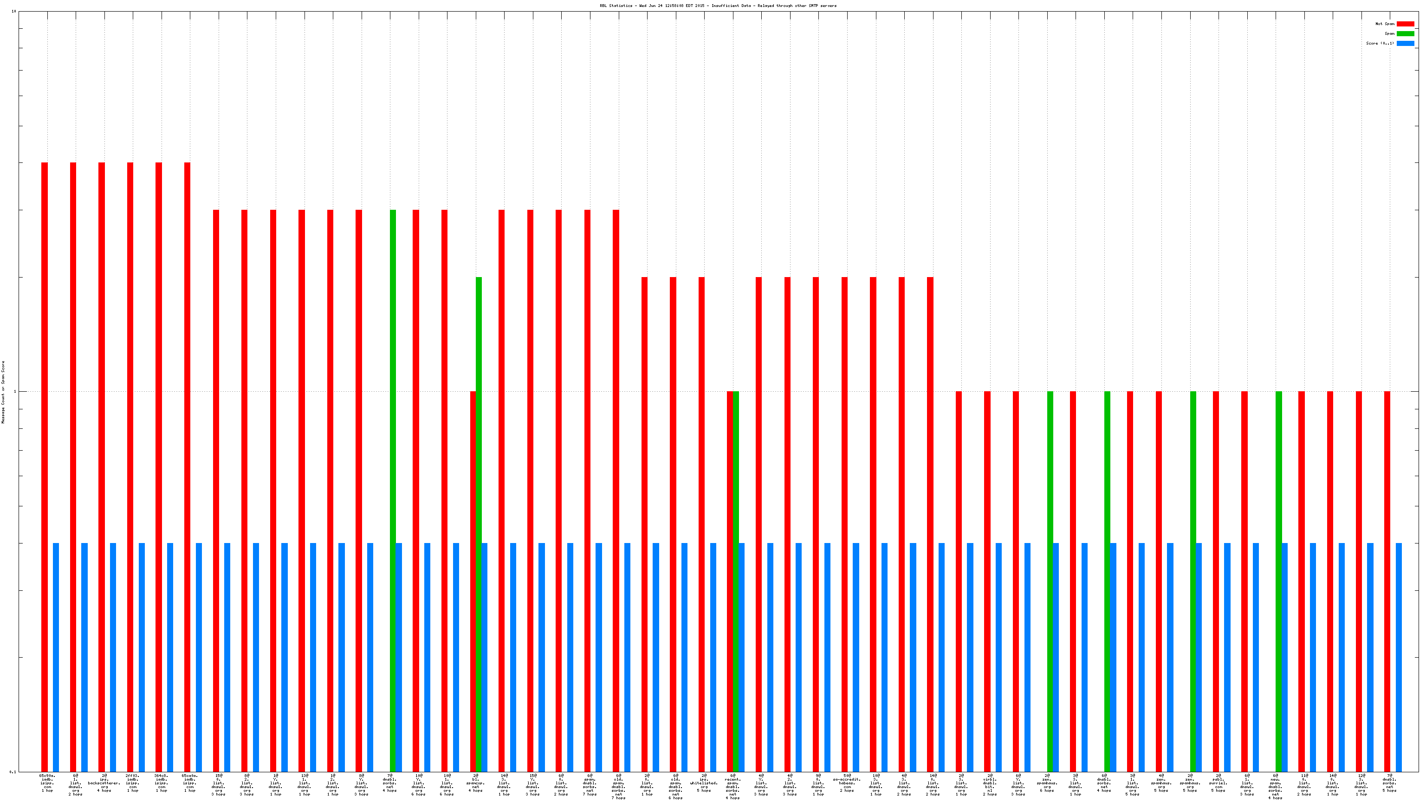Click the blue Score (0..1) legend swatch
This screenshot has height=802, width=1426.
pyautogui.click(x=1405, y=43)
